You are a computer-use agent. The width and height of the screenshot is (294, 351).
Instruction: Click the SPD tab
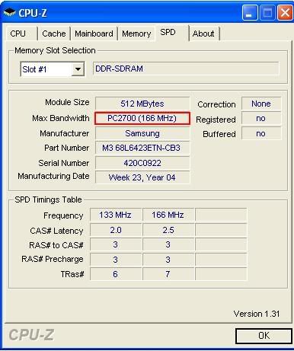pos(172,33)
